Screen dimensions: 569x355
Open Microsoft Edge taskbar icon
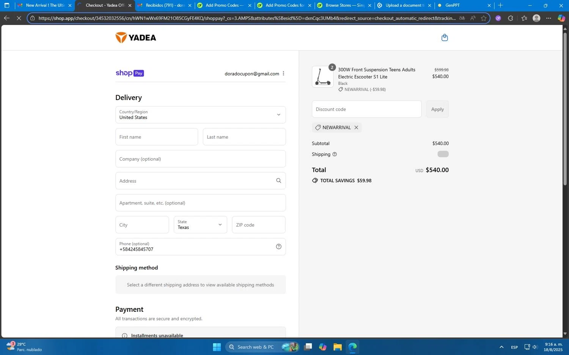[352, 347]
